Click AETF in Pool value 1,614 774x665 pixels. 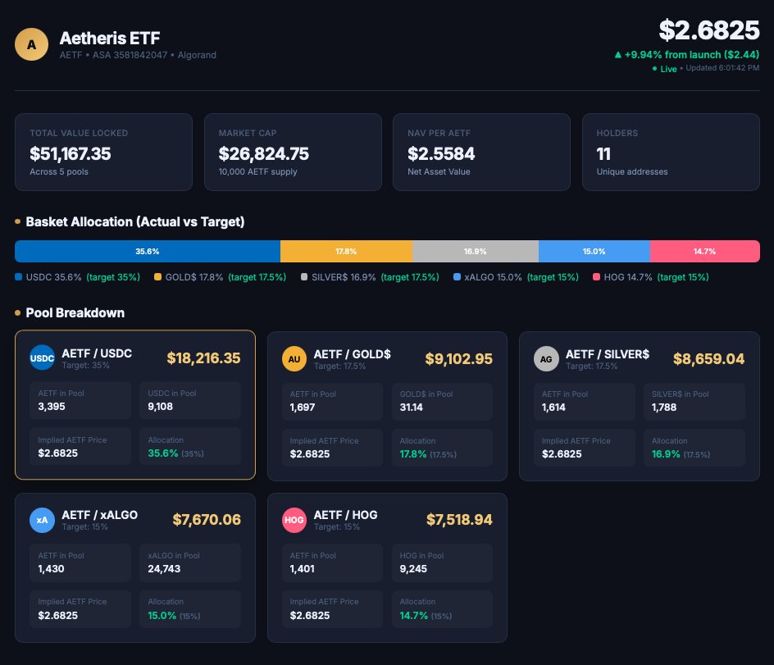pyautogui.click(x=553, y=408)
